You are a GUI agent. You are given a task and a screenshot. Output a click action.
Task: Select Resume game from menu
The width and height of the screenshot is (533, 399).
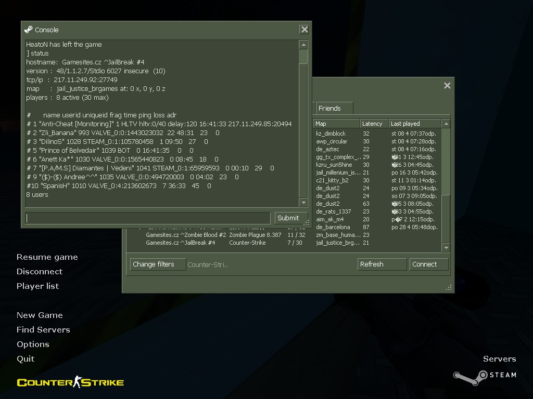(x=47, y=257)
